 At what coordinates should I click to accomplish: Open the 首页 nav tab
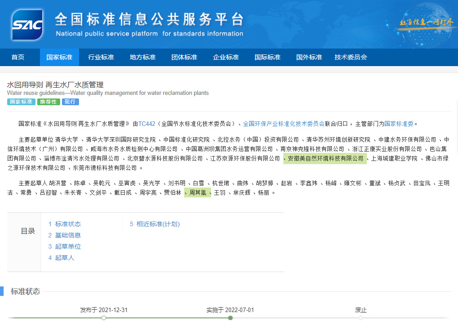[x=18, y=57]
